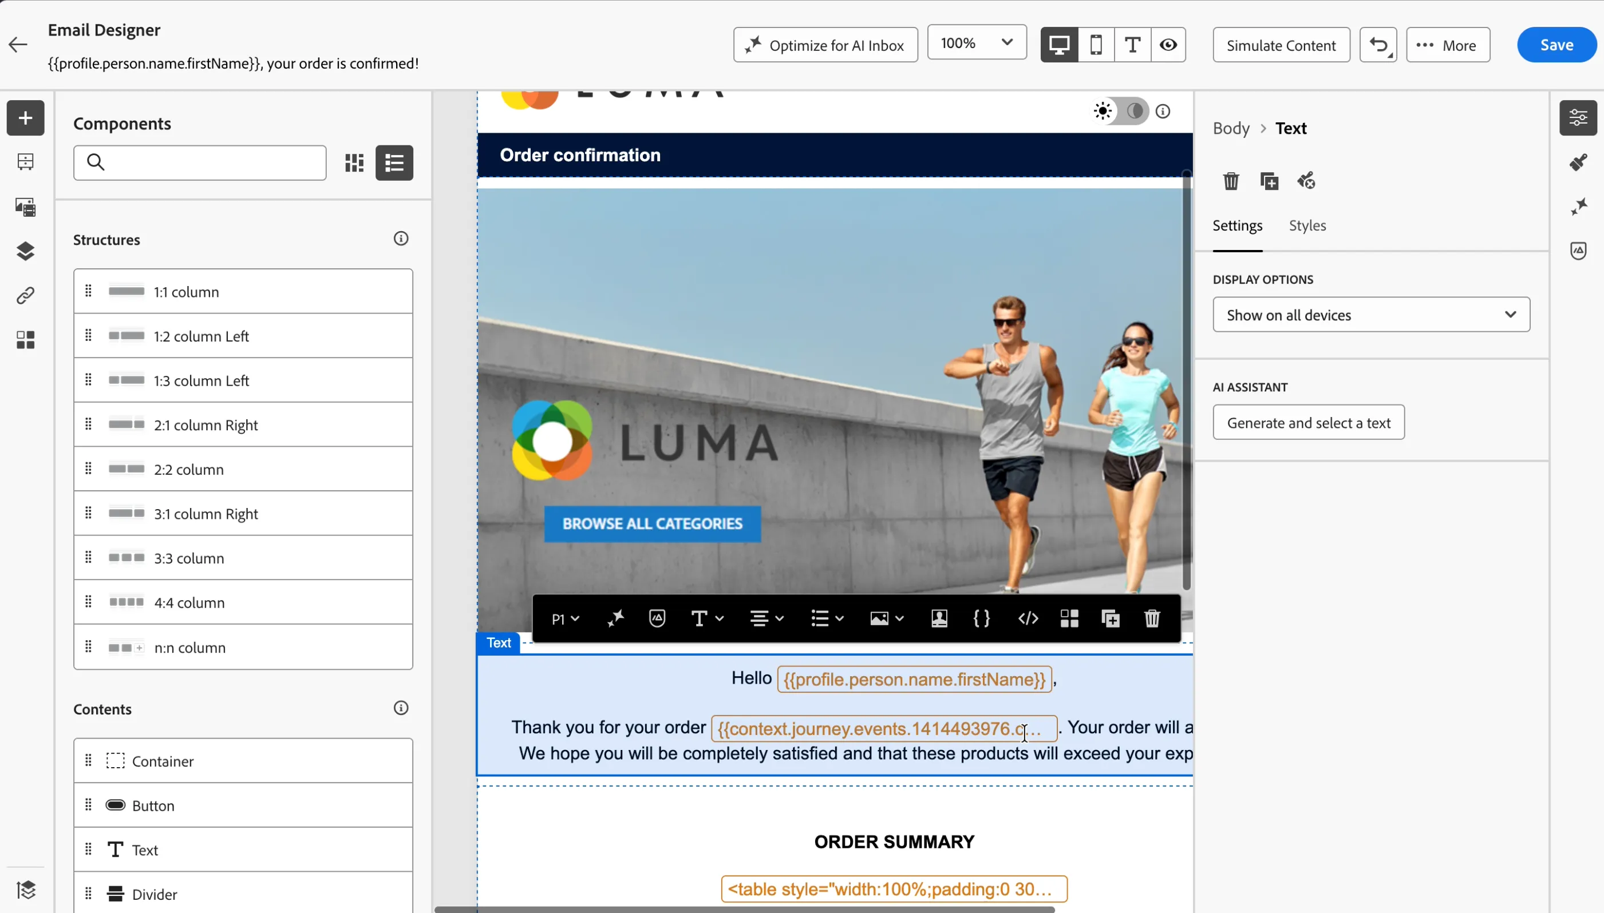Switch to the Styles tab
The width and height of the screenshot is (1604, 913).
point(1307,226)
